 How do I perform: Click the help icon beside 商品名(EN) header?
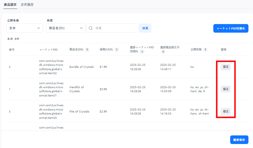point(87,50)
